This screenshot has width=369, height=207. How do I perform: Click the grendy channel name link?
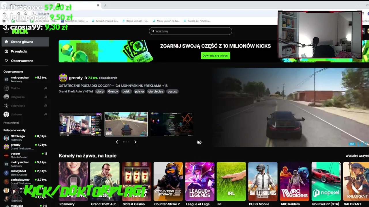tap(76, 78)
